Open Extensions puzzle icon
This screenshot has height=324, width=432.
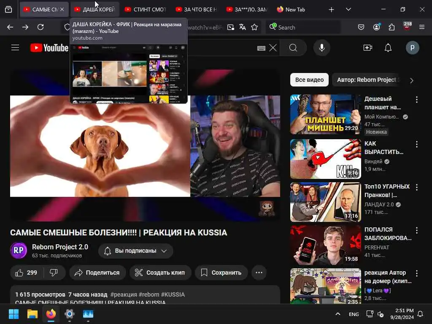click(391, 27)
